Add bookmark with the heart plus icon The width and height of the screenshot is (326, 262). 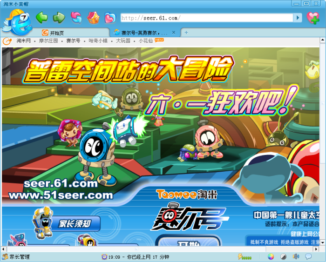pyautogui.click(x=313, y=18)
